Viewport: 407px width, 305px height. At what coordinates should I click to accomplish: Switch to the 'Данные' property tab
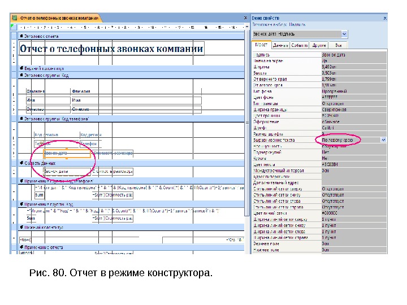point(280,45)
